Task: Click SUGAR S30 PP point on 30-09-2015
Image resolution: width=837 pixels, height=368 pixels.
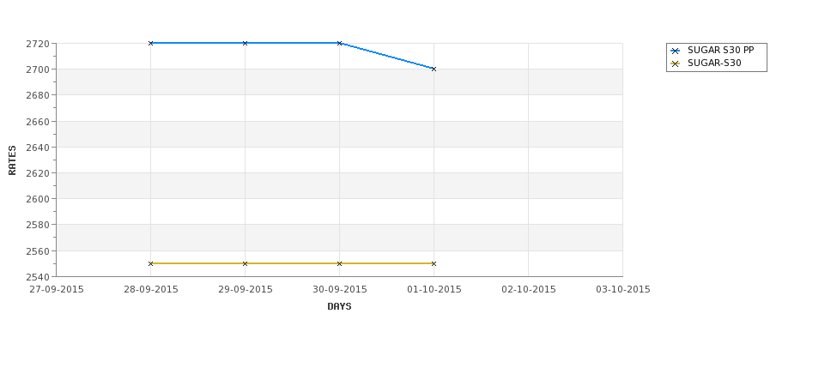Action: (x=339, y=43)
